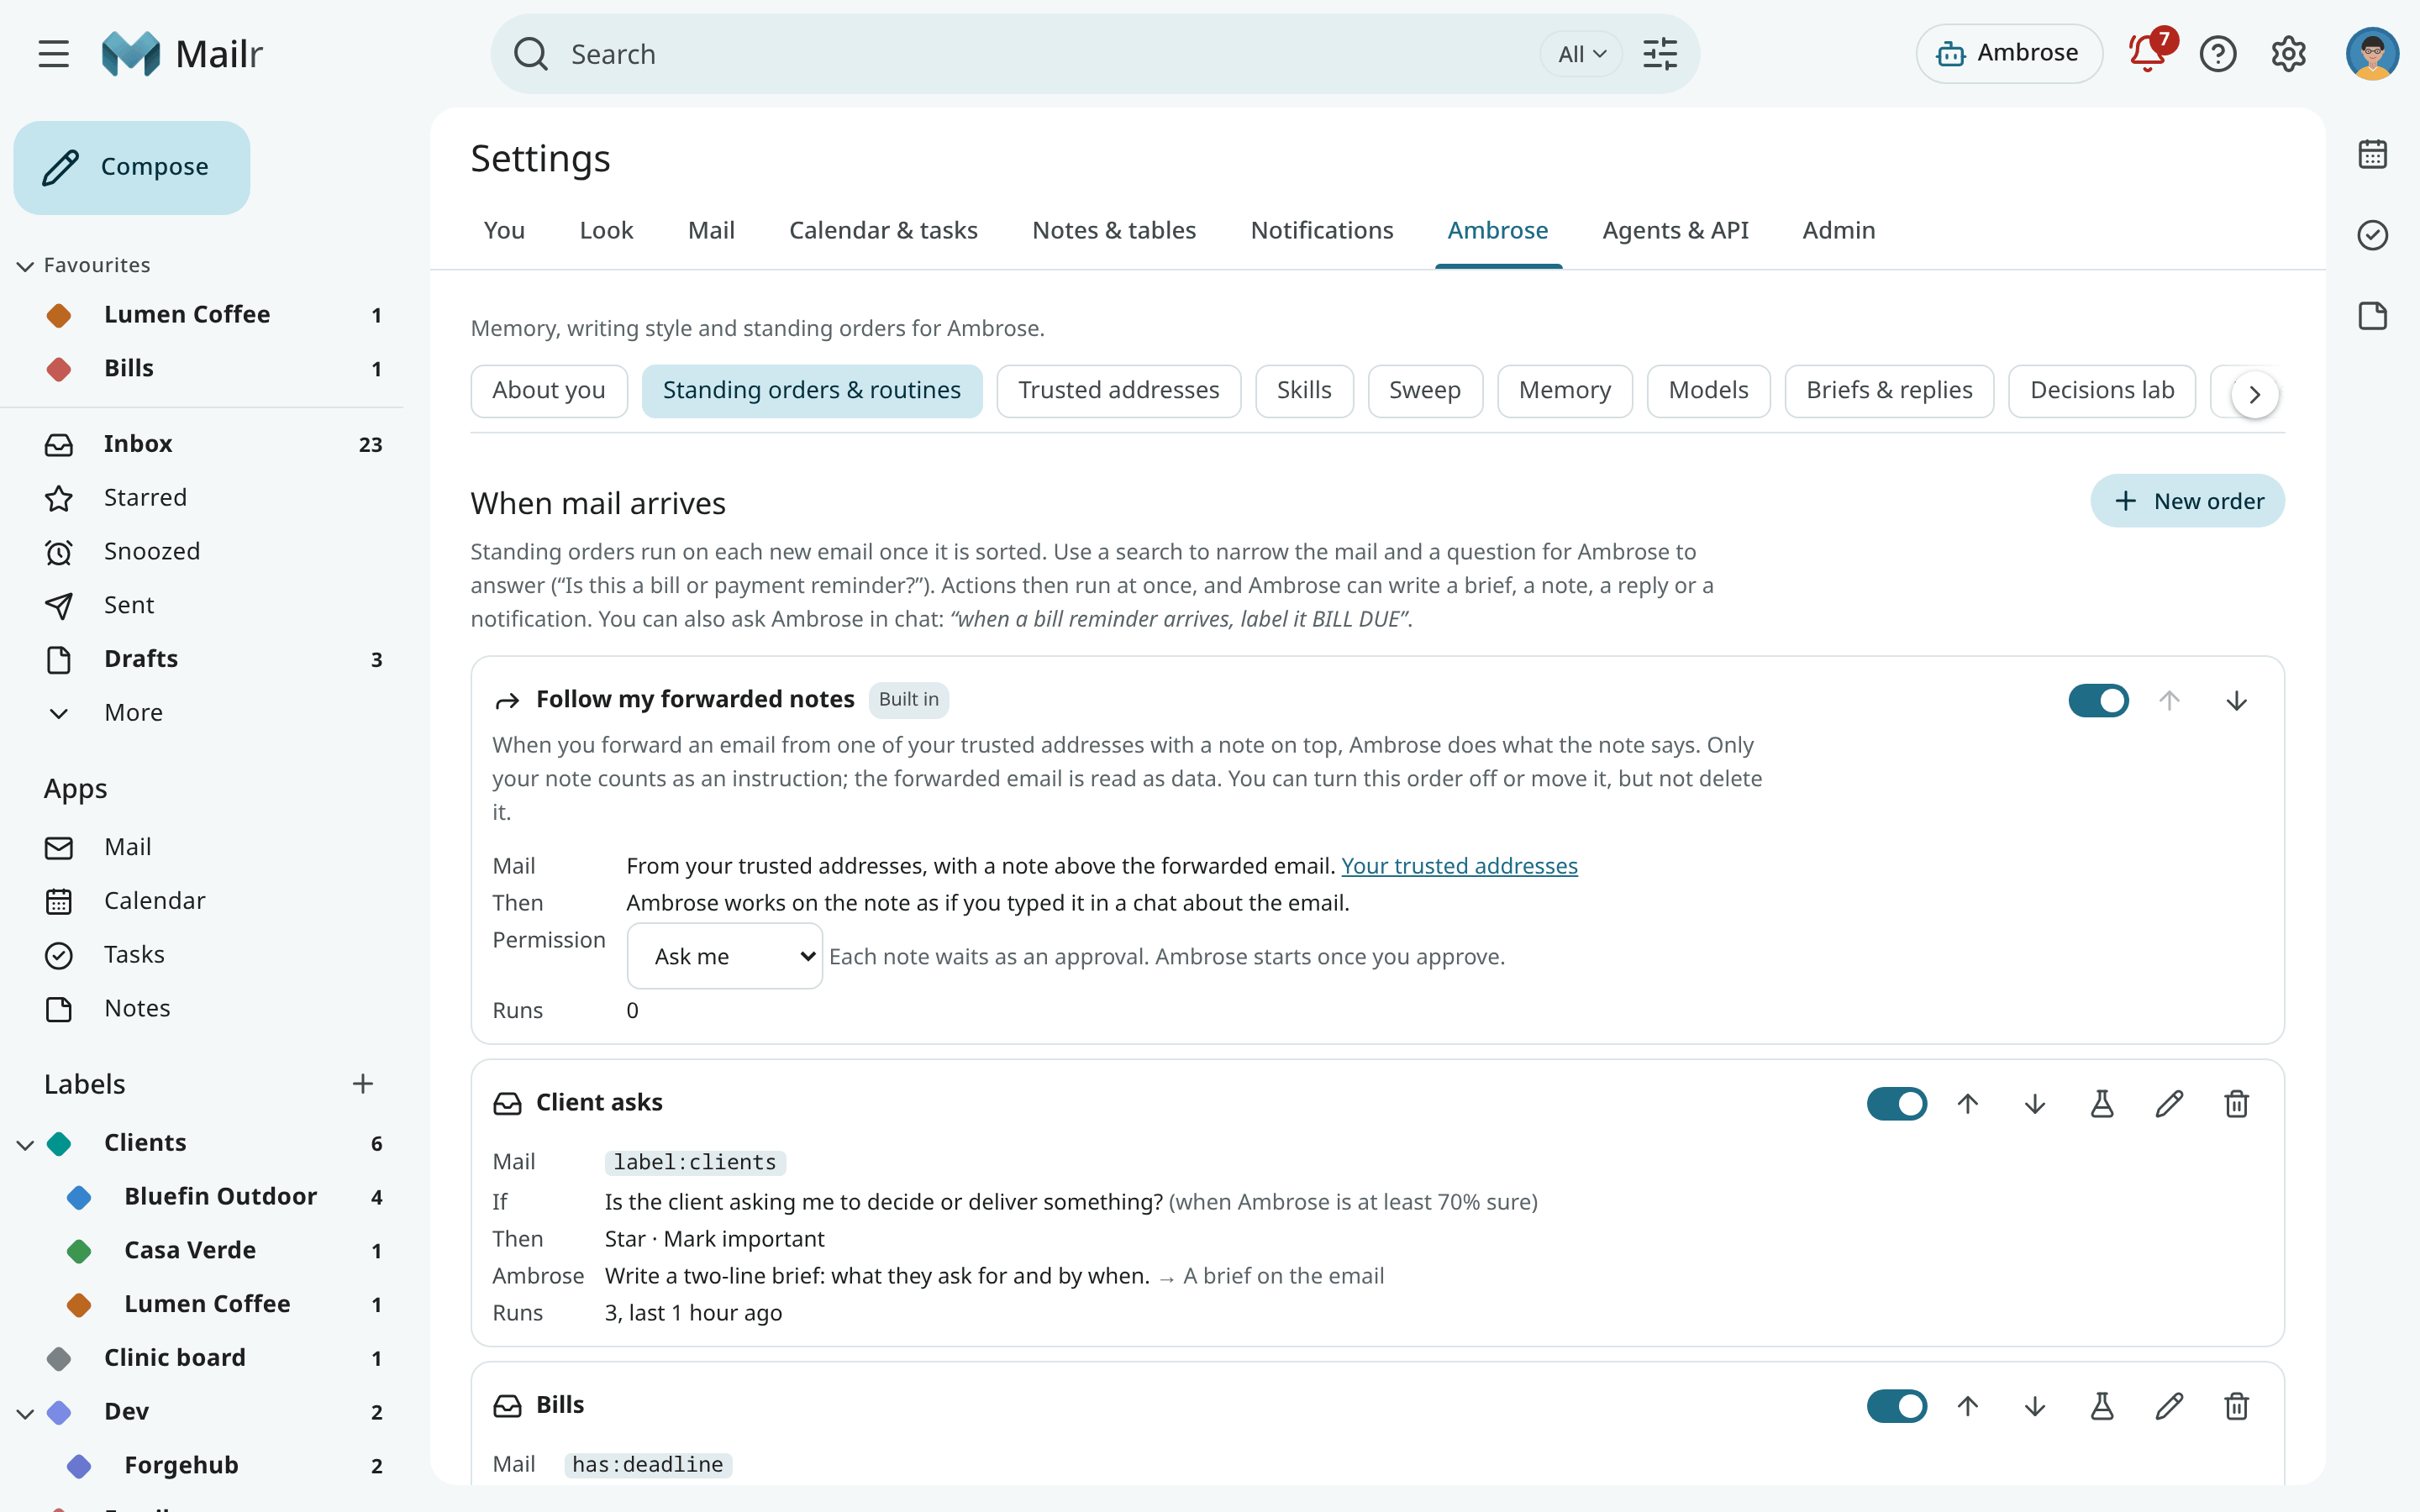The width and height of the screenshot is (2420, 1512).
Task: Show more Ambrose sub-tabs with right chevron
Action: [2254, 394]
